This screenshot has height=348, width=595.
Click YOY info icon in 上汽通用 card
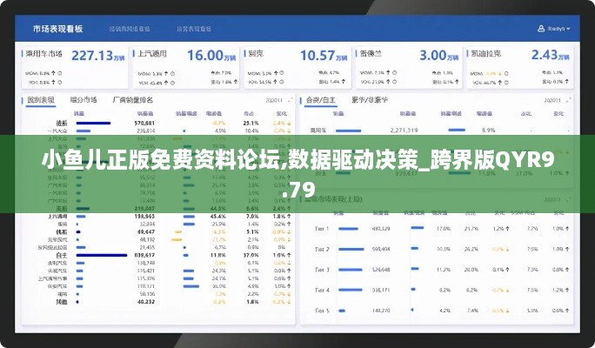point(172,83)
